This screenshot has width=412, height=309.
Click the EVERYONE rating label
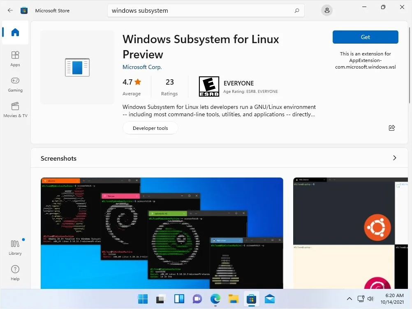coord(238,83)
